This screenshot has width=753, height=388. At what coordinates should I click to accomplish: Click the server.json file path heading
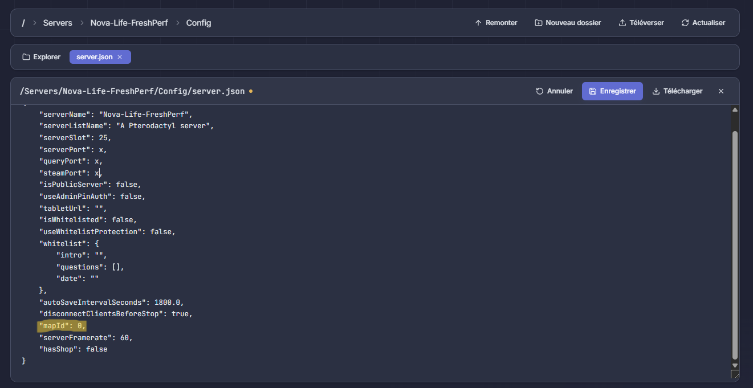point(132,91)
